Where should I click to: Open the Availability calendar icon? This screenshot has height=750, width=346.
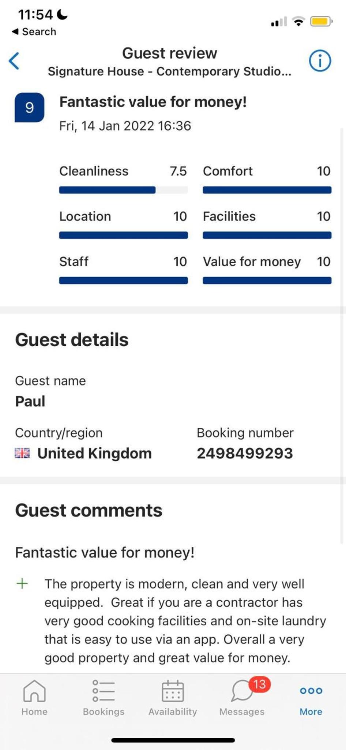173,691
